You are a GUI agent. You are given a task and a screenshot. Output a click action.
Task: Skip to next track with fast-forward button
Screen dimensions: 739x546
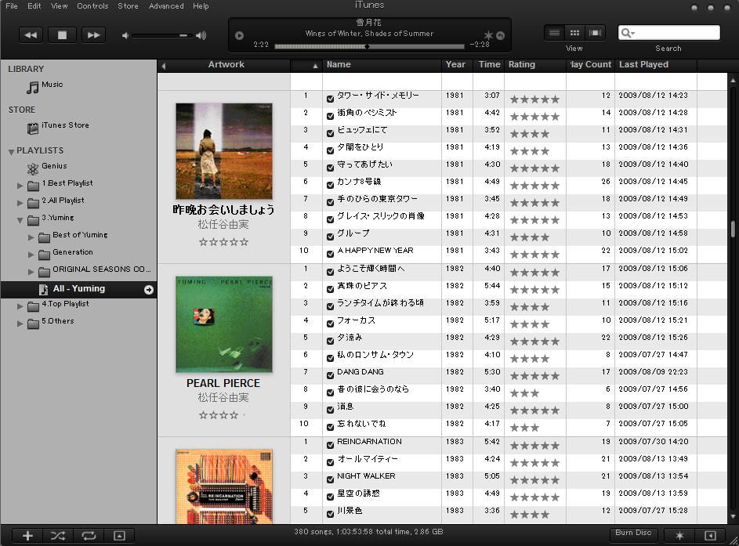pyautogui.click(x=93, y=35)
